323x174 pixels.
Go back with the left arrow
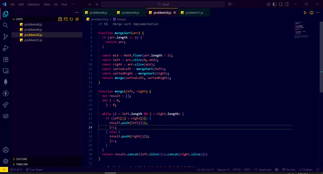coord(90,4)
